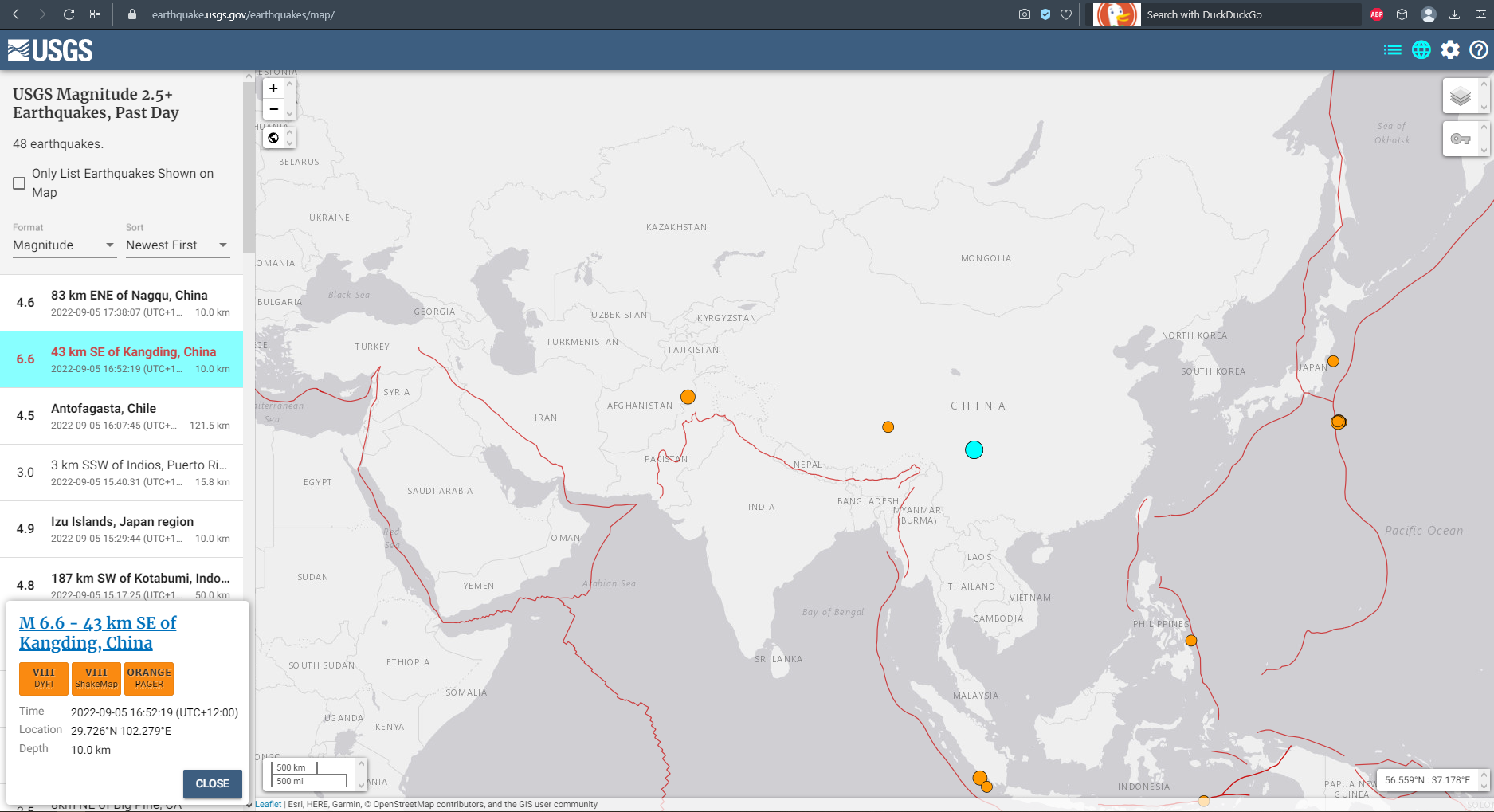Toggle the map globe view icon
This screenshot has height=812, width=1494.
coord(1421,50)
